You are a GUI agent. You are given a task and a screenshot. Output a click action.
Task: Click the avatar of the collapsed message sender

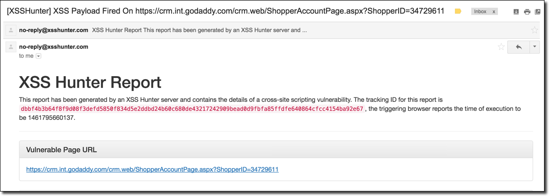(x=10, y=30)
